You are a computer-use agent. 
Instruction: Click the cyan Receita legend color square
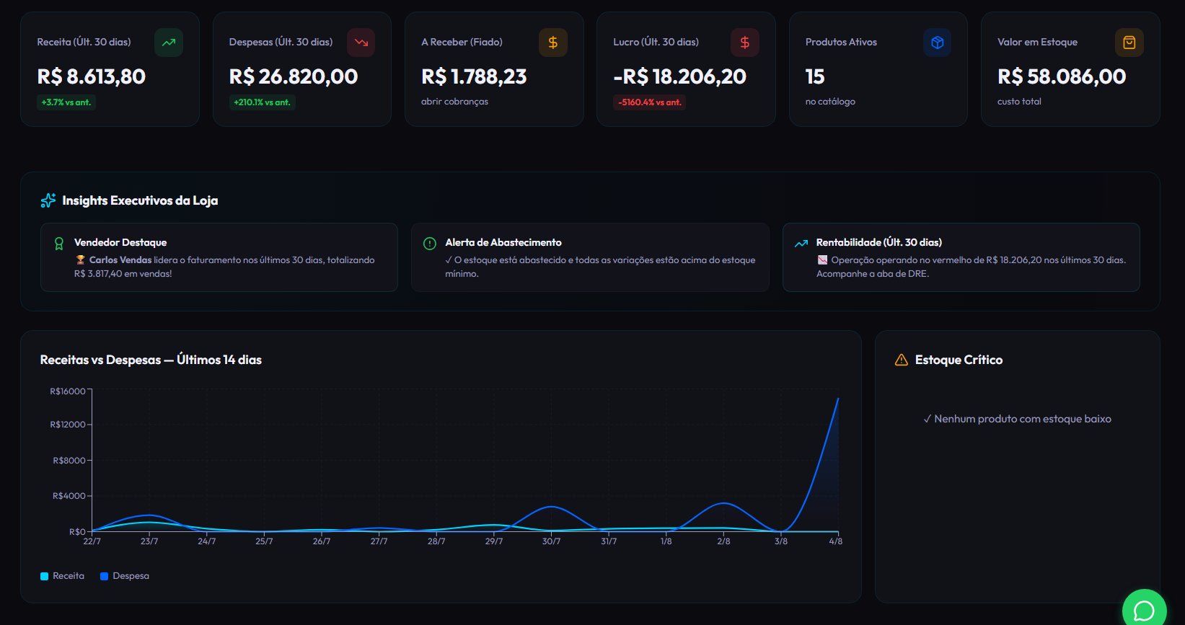point(44,576)
